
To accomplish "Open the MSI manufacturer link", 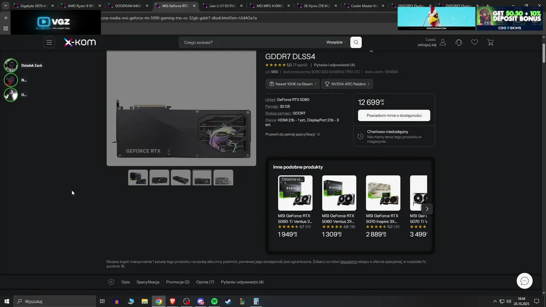I will click(x=275, y=72).
